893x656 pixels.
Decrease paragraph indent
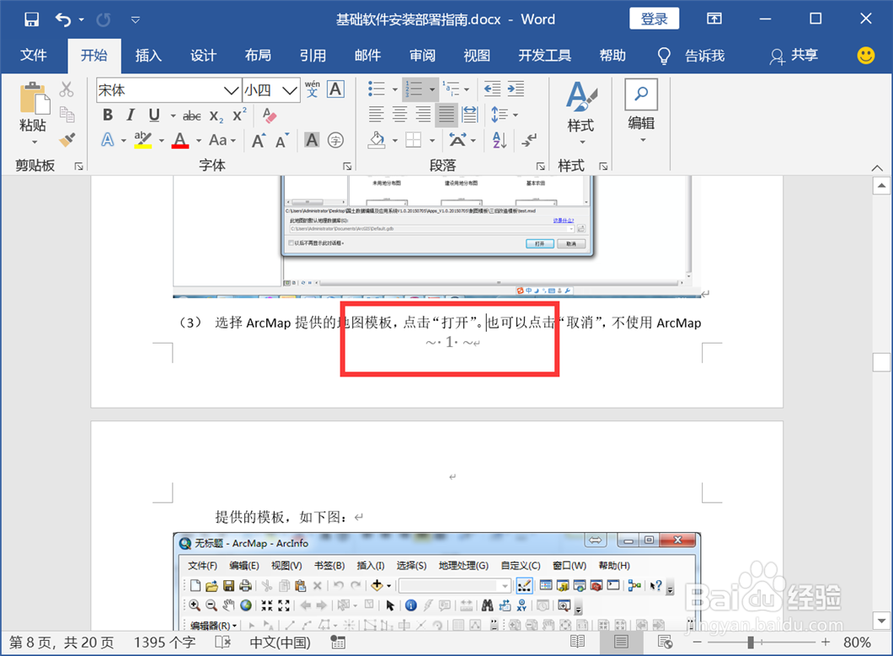click(x=492, y=88)
